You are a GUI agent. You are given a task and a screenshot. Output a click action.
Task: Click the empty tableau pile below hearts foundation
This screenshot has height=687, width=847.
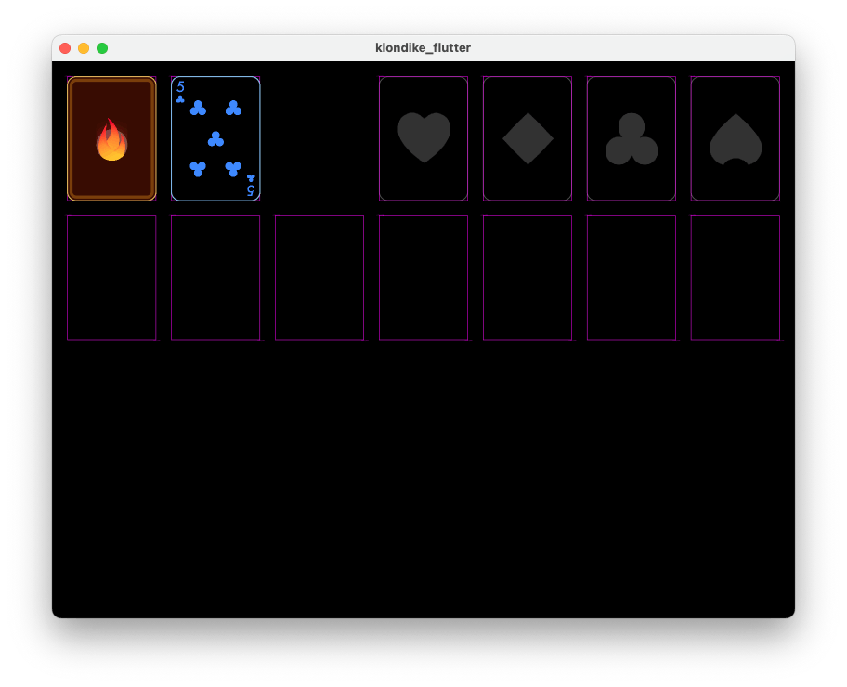coord(423,278)
